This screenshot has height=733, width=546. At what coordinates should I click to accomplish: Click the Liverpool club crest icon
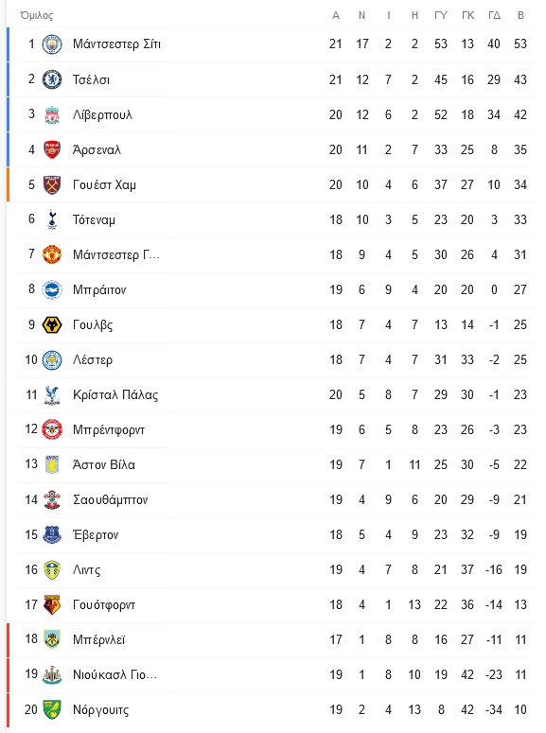(x=52, y=114)
